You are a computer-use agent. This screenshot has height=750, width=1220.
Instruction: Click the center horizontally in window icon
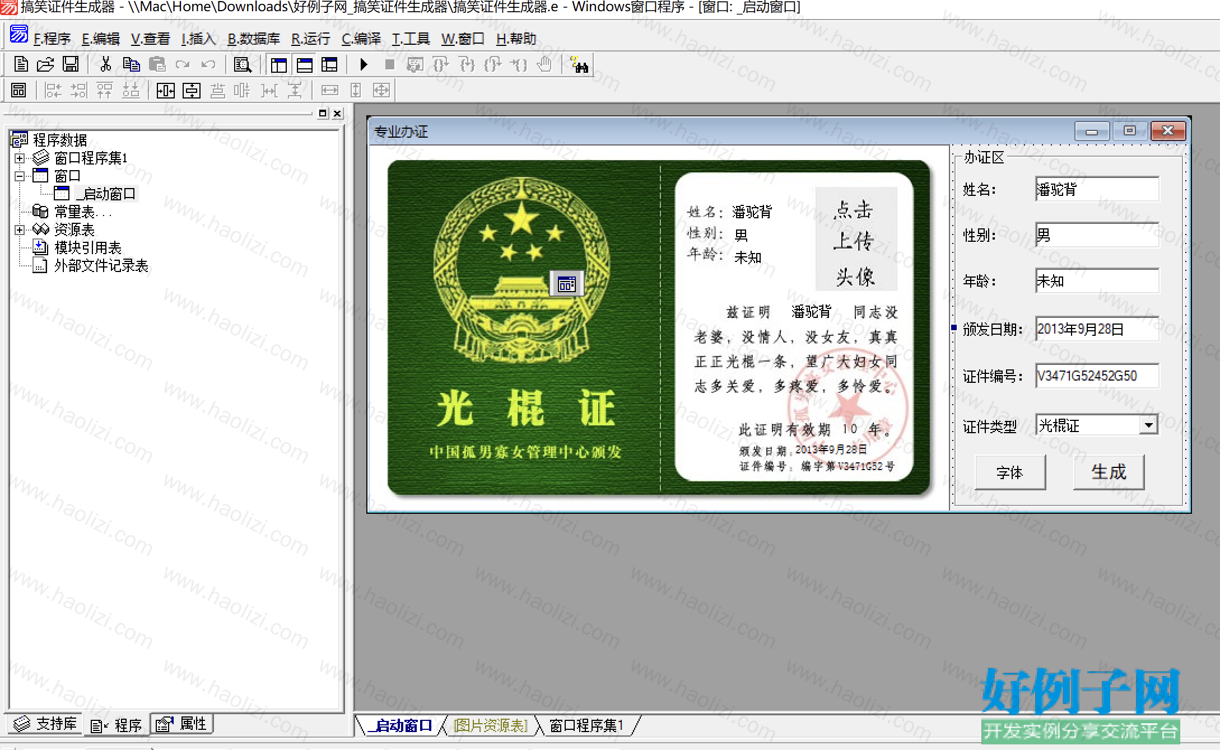166,91
